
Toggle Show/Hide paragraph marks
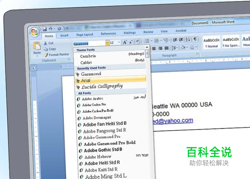[195, 39]
